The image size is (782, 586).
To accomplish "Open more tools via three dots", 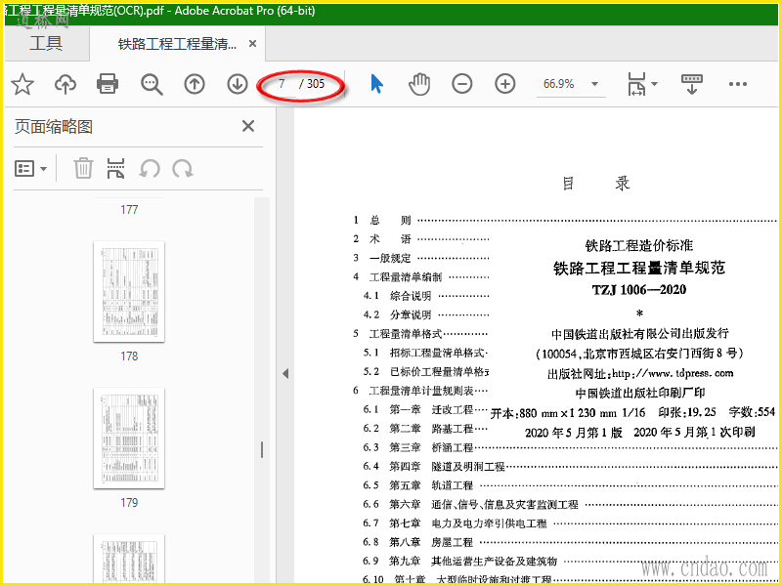I will tap(738, 84).
